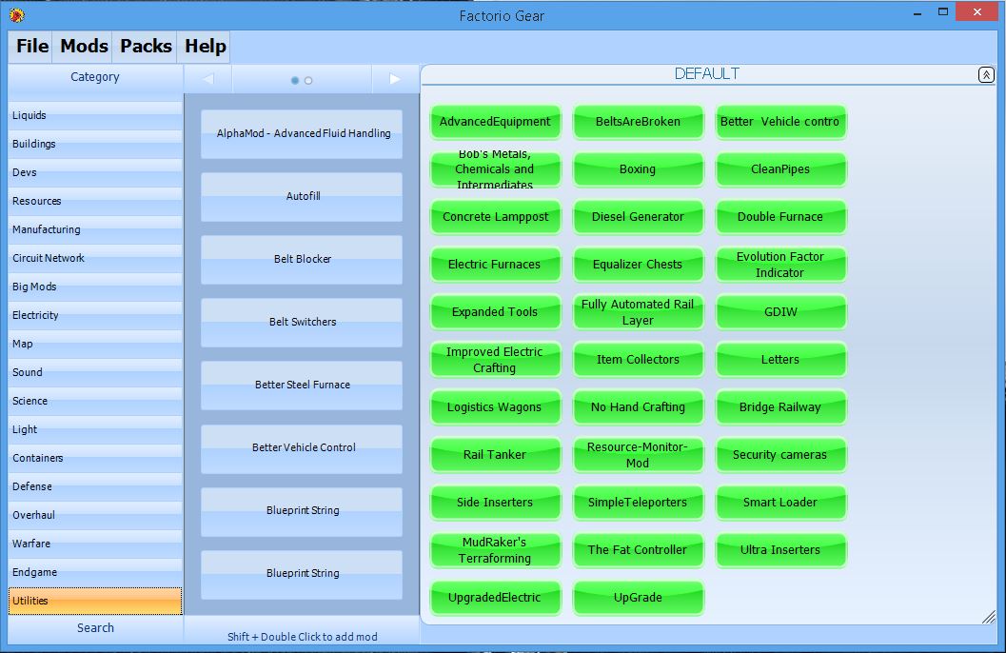Click the BeltsAreBroken green button
This screenshot has height=653, width=1006.
pos(638,122)
